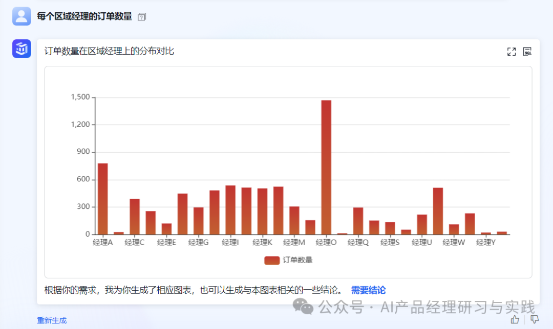
Task: Click the 经理I axis label
Action: click(x=230, y=243)
